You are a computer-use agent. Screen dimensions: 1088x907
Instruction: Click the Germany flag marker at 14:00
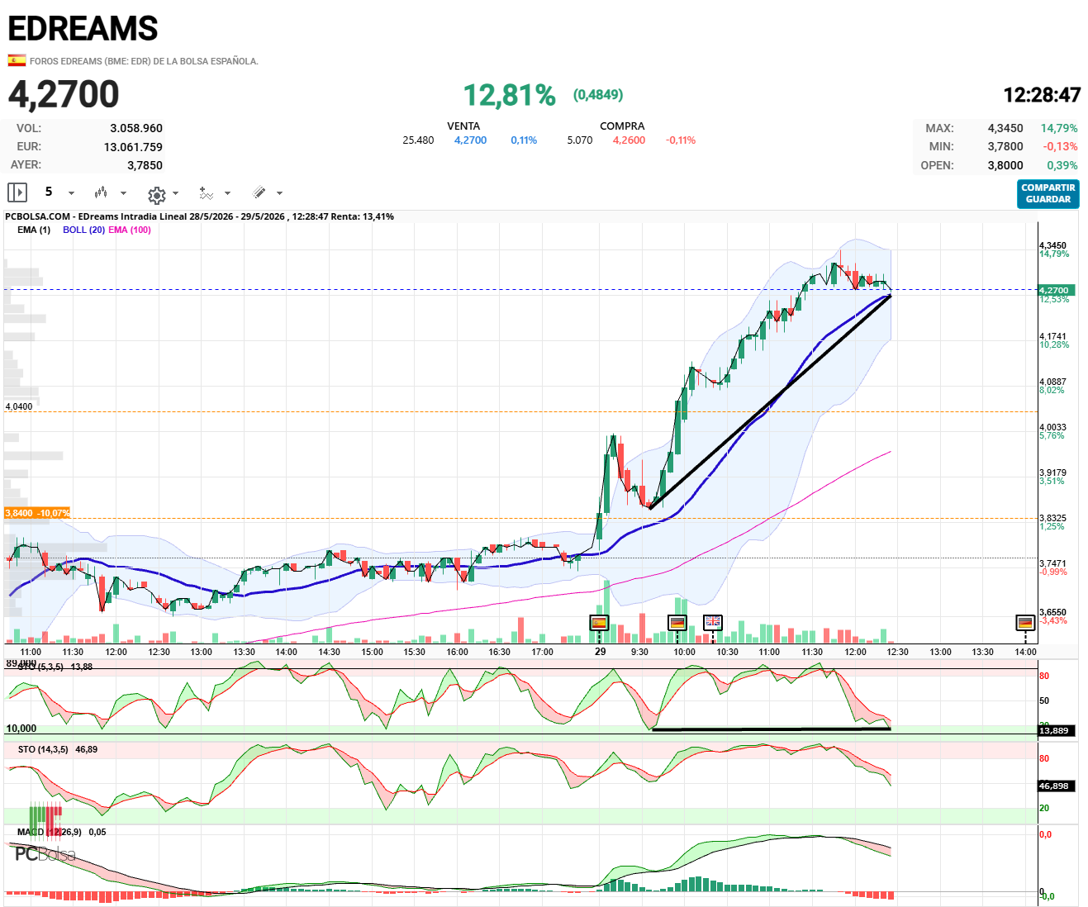tap(1025, 623)
